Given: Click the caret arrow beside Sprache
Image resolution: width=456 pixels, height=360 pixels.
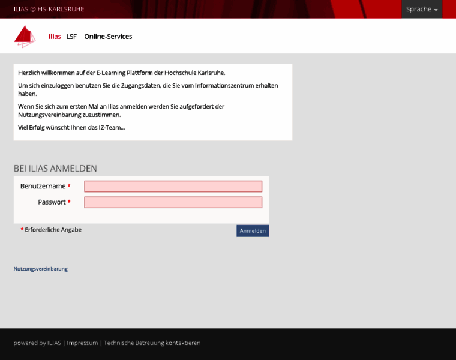Looking at the screenshot, I should click(x=436, y=10).
